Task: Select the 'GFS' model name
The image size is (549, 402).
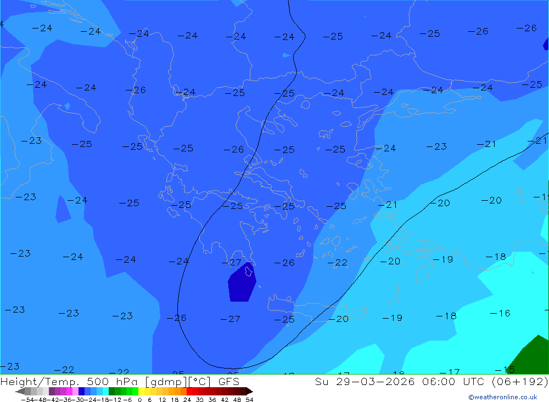Action: pyautogui.click(x=229, y=381)
